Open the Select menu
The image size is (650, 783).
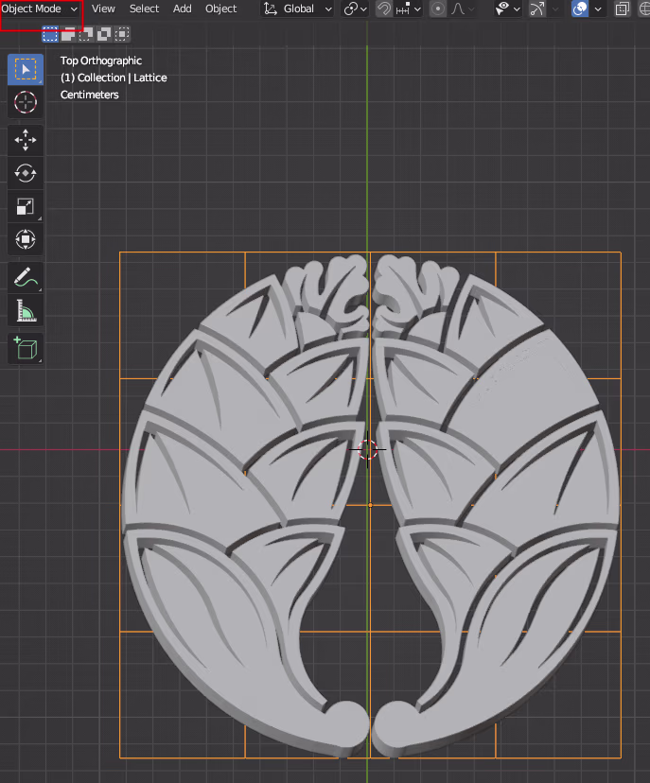click(144, 9)
